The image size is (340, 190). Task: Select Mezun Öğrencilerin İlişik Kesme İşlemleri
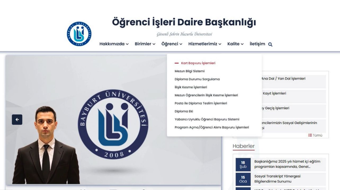click(x=206, y=95)
